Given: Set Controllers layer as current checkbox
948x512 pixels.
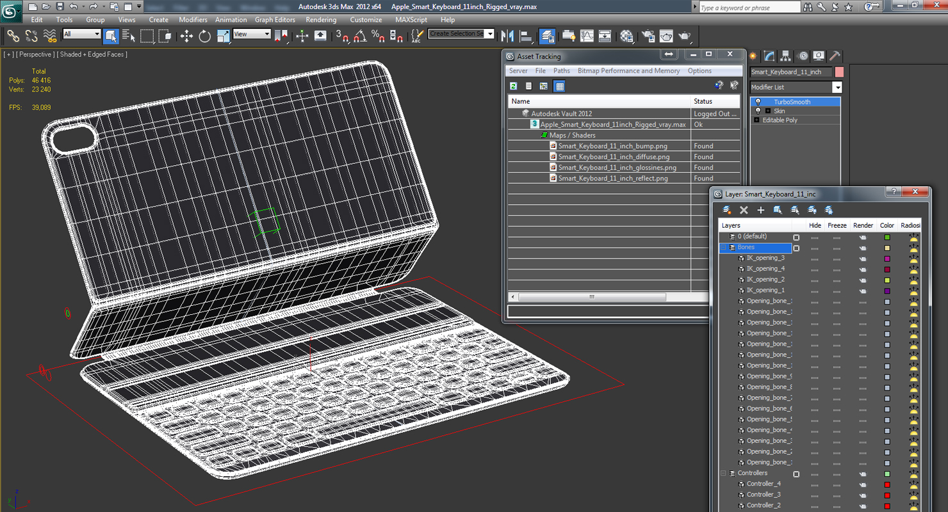Looking at the screenshot, I should click(x=796, y=474).
